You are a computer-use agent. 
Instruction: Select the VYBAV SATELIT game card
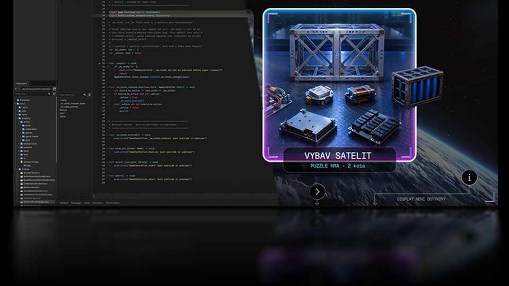(339, 85)
